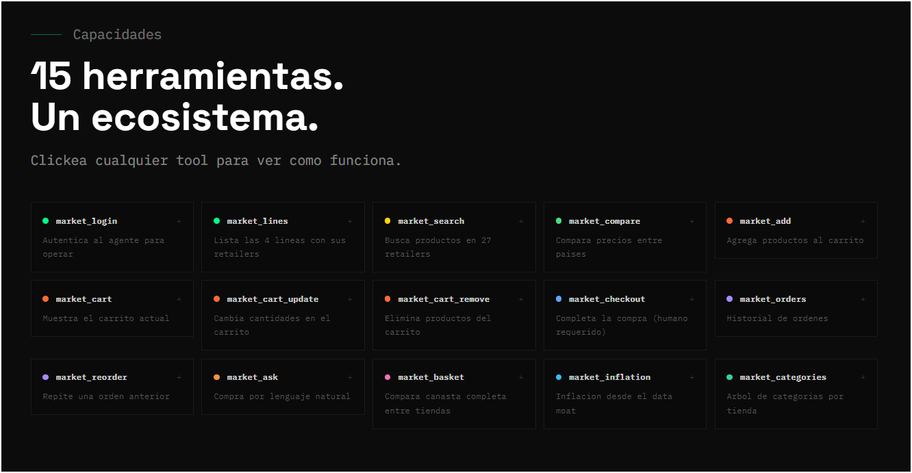The image size is (912, 473).
Task: Expand the market_checkout card plus sign
Action: pyautogui.click(x=692, y=299)
